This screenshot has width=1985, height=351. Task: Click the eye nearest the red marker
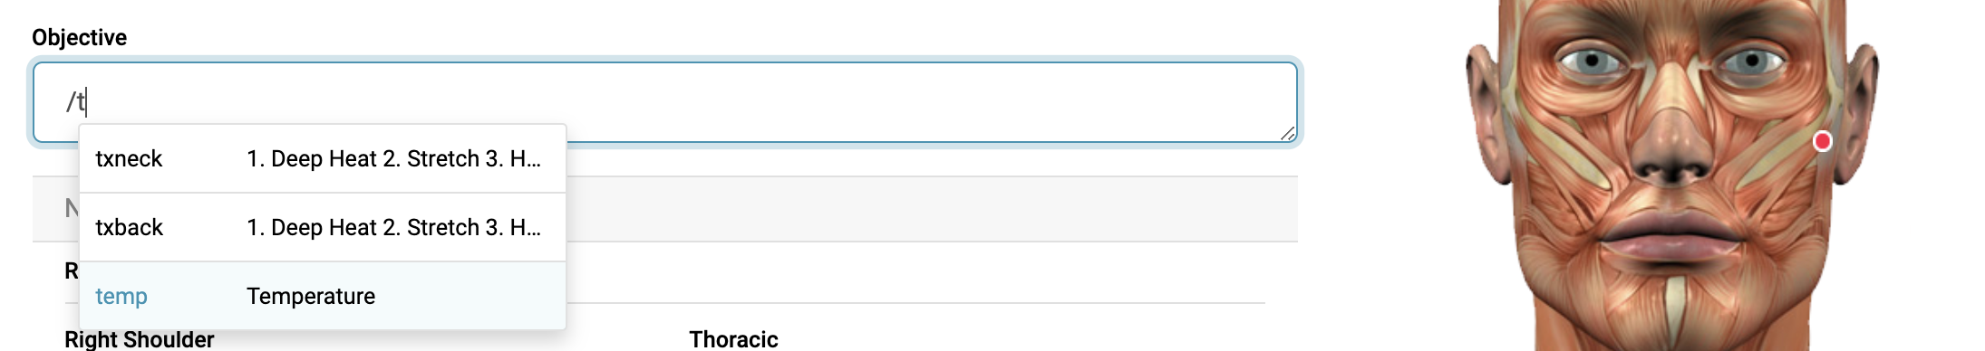[x=1749, y=62]
